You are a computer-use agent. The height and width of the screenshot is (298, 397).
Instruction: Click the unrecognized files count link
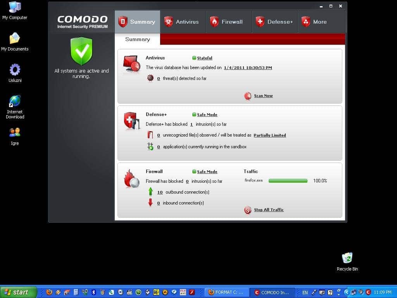159,135
